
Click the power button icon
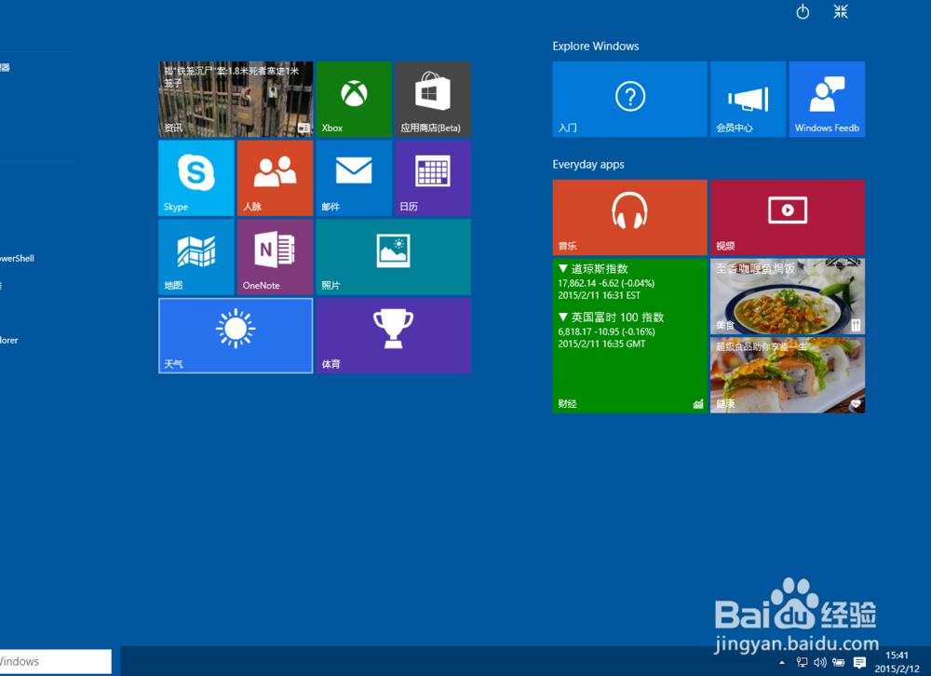pyautogui.click(x=803, y=12)
